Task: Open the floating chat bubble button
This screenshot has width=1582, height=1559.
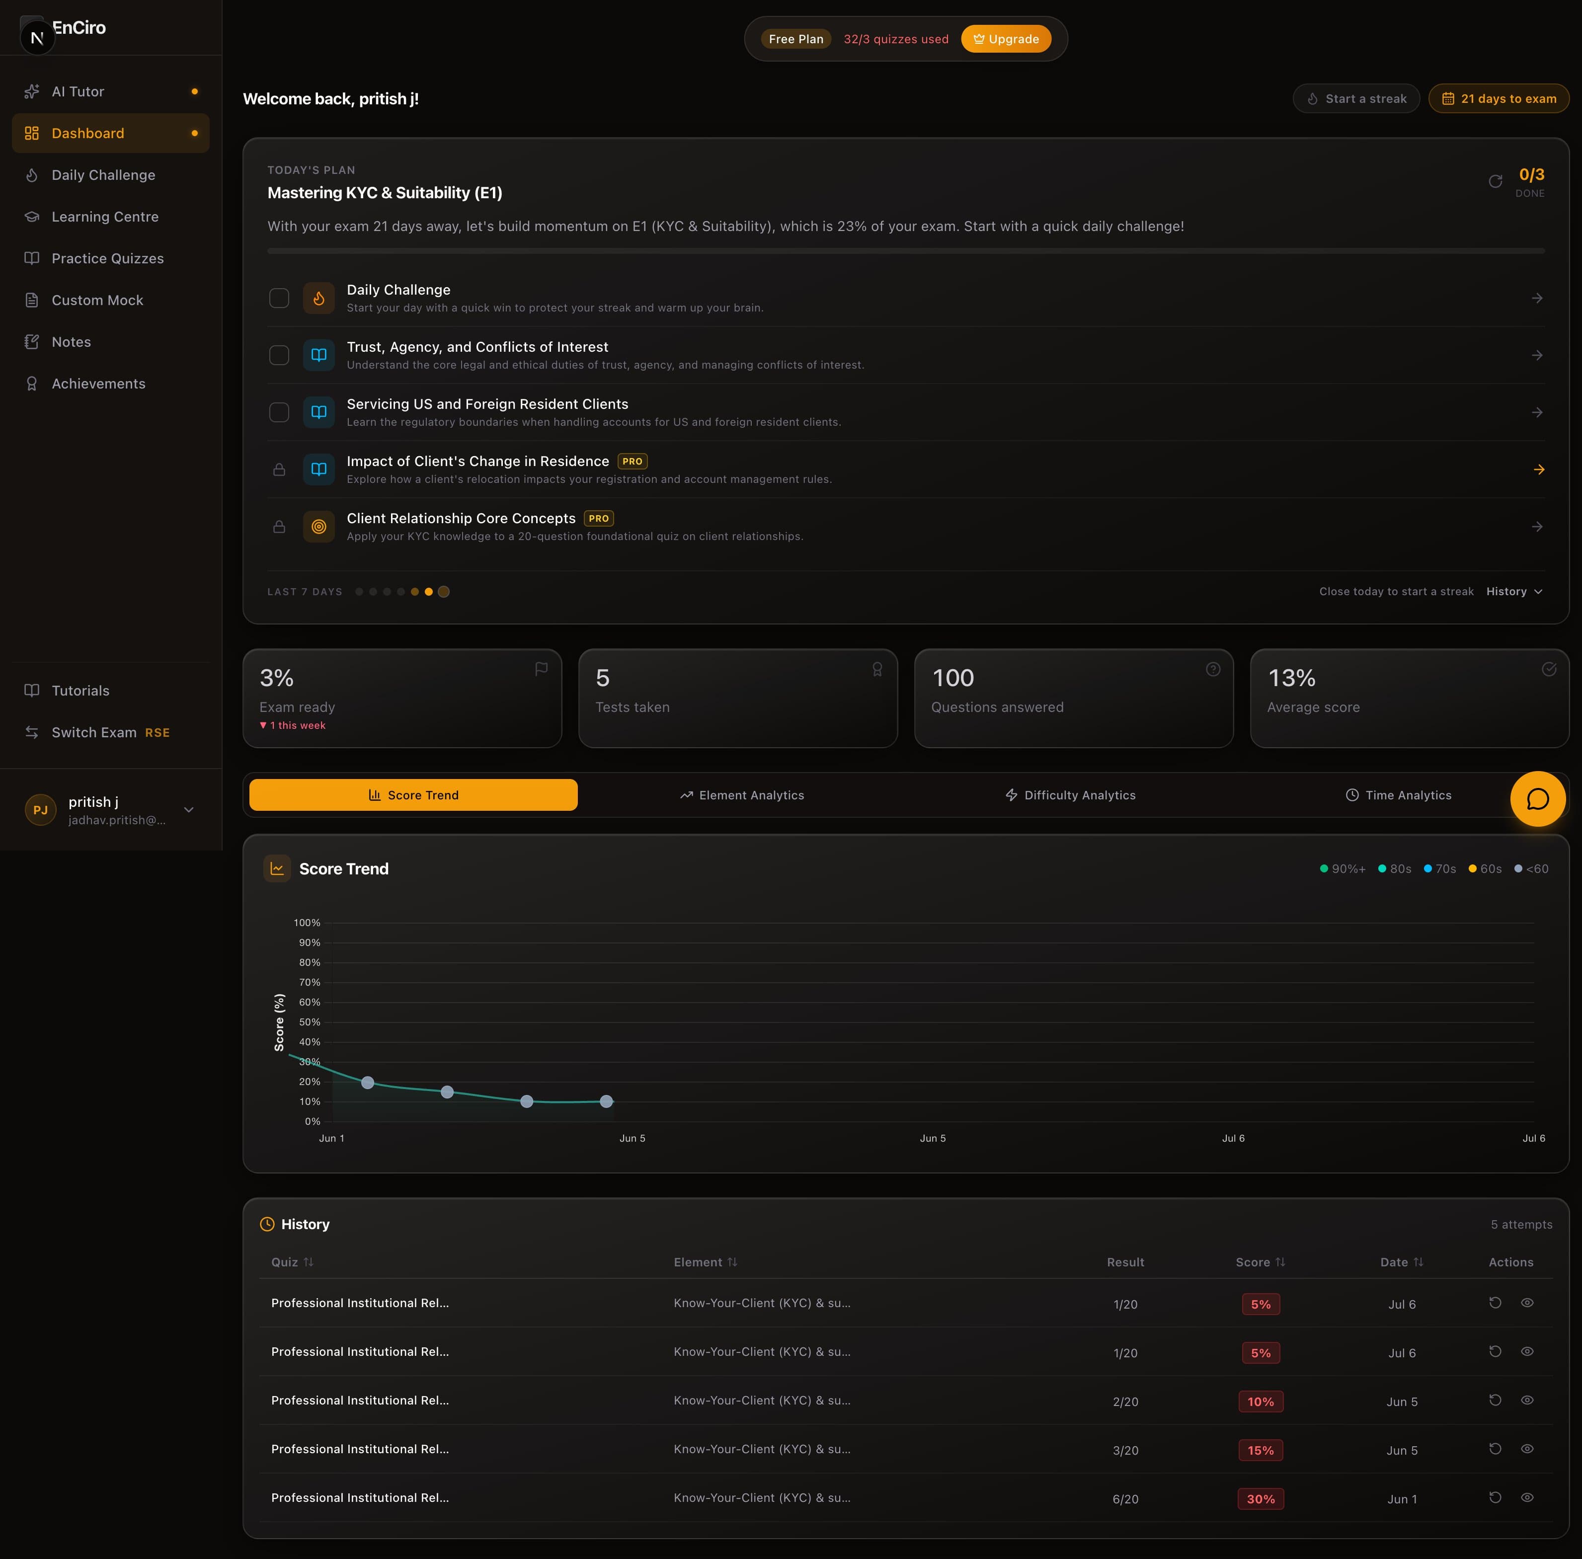Action: pos(1538,798)
